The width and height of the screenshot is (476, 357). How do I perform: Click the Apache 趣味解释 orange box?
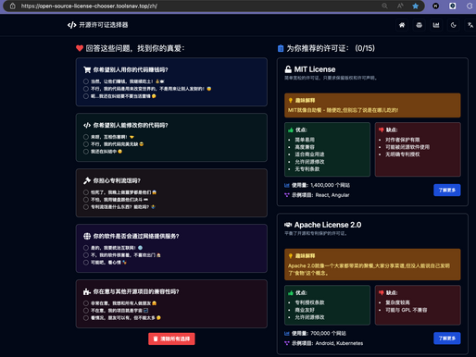pos(372,265)
